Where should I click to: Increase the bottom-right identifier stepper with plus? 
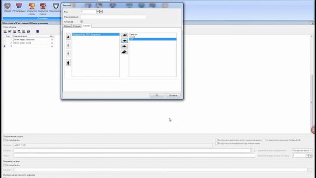tap(311, 156)
